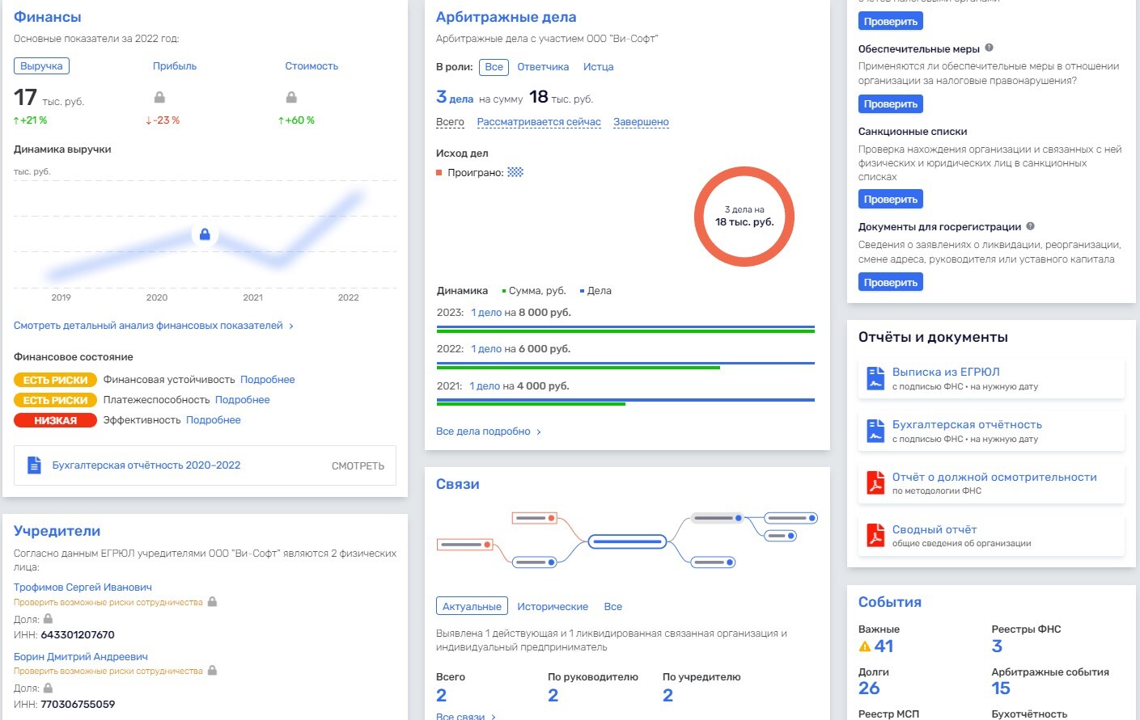Open detailed financial analysis link
Screen dimensions: 1140x720
coord(154,326)
